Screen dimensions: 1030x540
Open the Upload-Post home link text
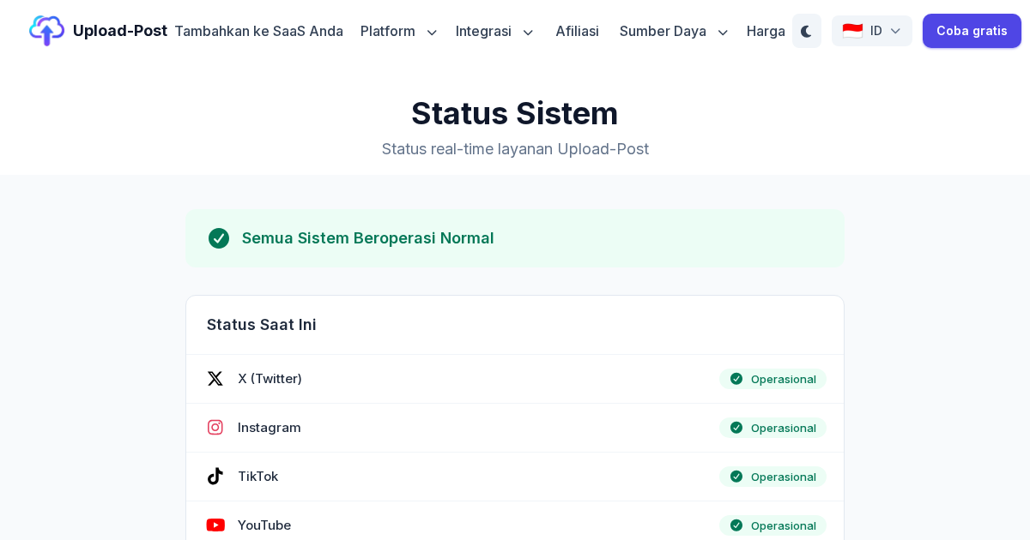coord(120,31)
